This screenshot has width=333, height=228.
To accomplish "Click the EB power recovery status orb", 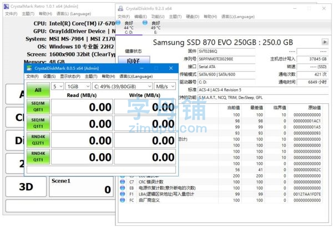I will pos(123,188).
